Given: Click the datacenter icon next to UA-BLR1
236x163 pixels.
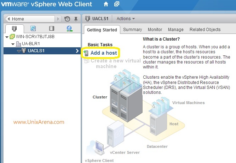Looking at the screenshot, I should pyautogui.click(x=18, y=44).
